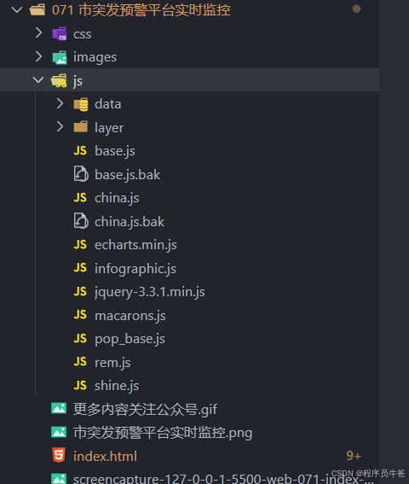
Task: Open the shine.js file
Action: coord(117,386)
